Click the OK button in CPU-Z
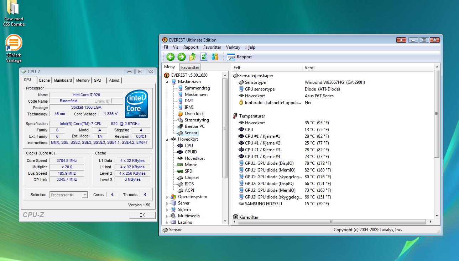Screen dimensions: 459x261 [x=142, y=215]
